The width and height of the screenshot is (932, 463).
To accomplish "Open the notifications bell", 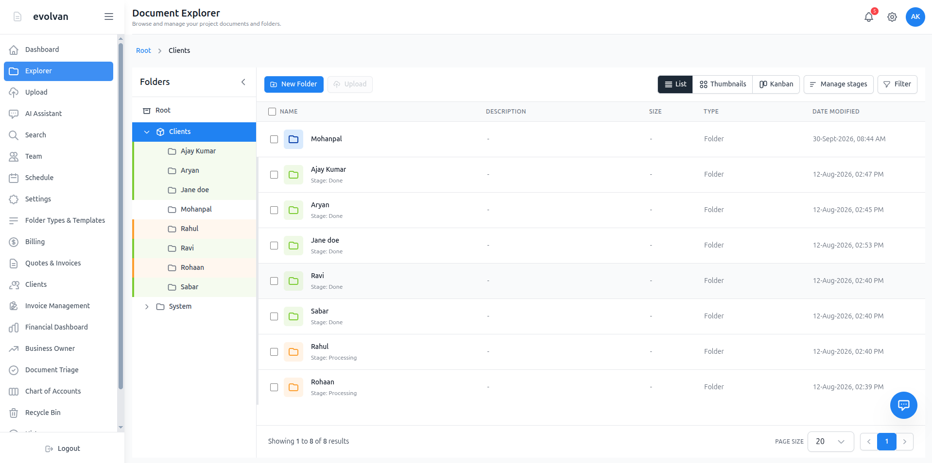I will 869,17.
